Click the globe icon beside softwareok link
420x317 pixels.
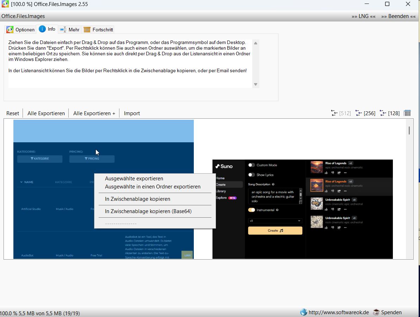pos(303,312)
